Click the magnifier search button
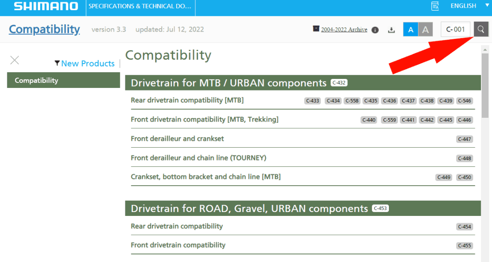The image size is (492, 262). pyautogui.click(x=481, y=29)
